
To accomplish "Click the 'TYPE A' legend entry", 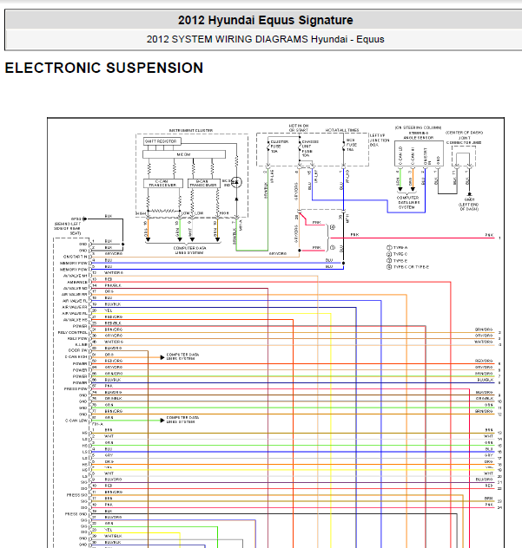I will (397, 247).
